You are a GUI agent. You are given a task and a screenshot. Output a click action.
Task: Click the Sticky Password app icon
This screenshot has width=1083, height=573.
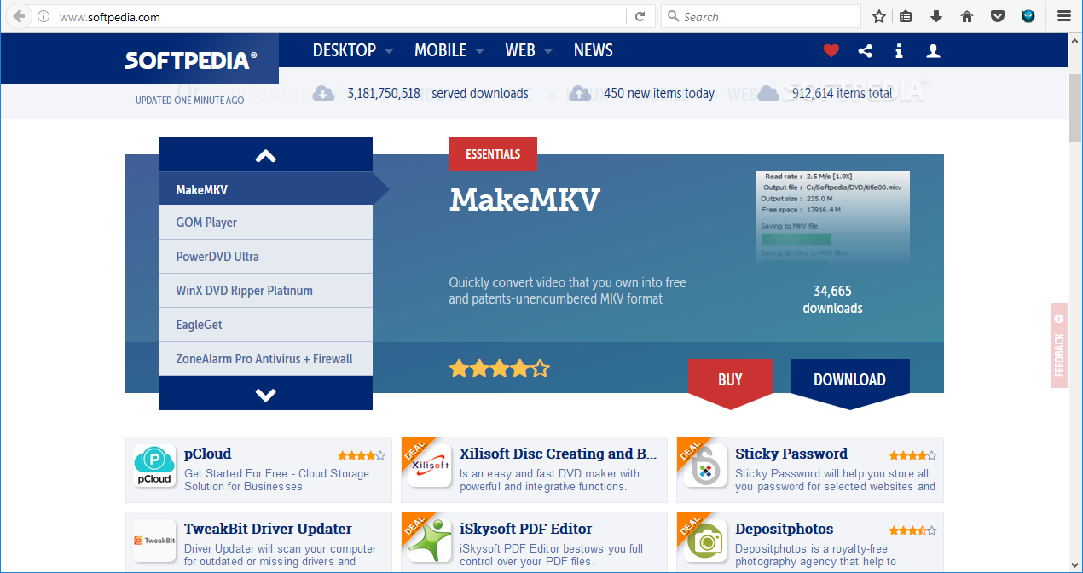tap(705, 466)
